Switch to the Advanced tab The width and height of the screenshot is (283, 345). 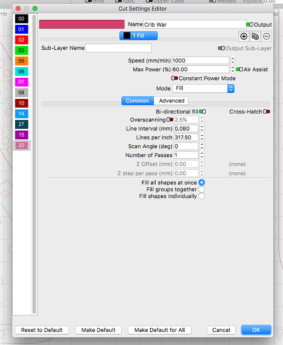(171, 101)
